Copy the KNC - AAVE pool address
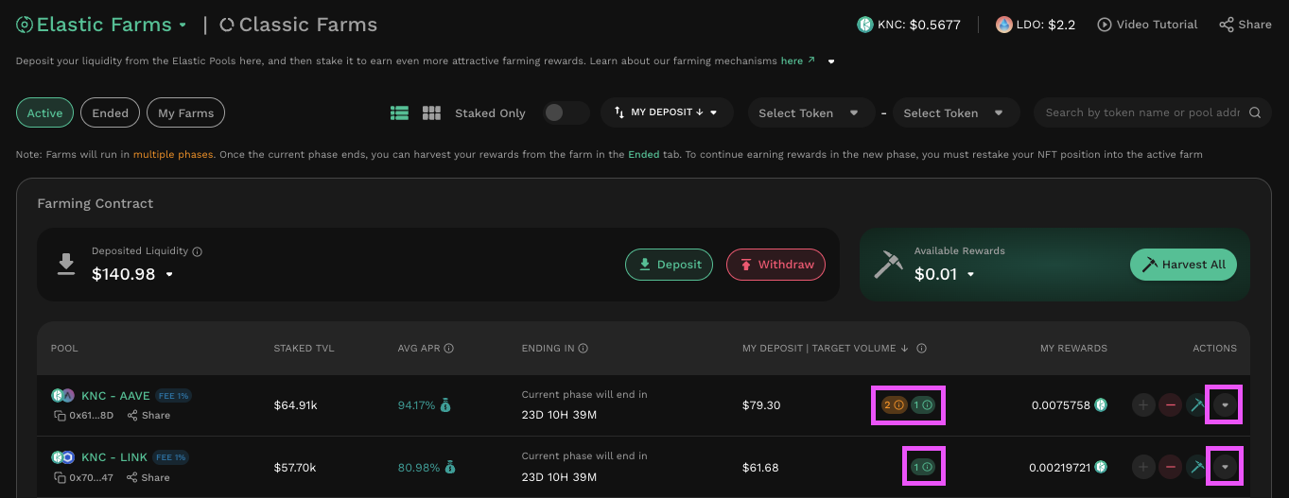1289x498 pixels. click(x=59, y=416)
